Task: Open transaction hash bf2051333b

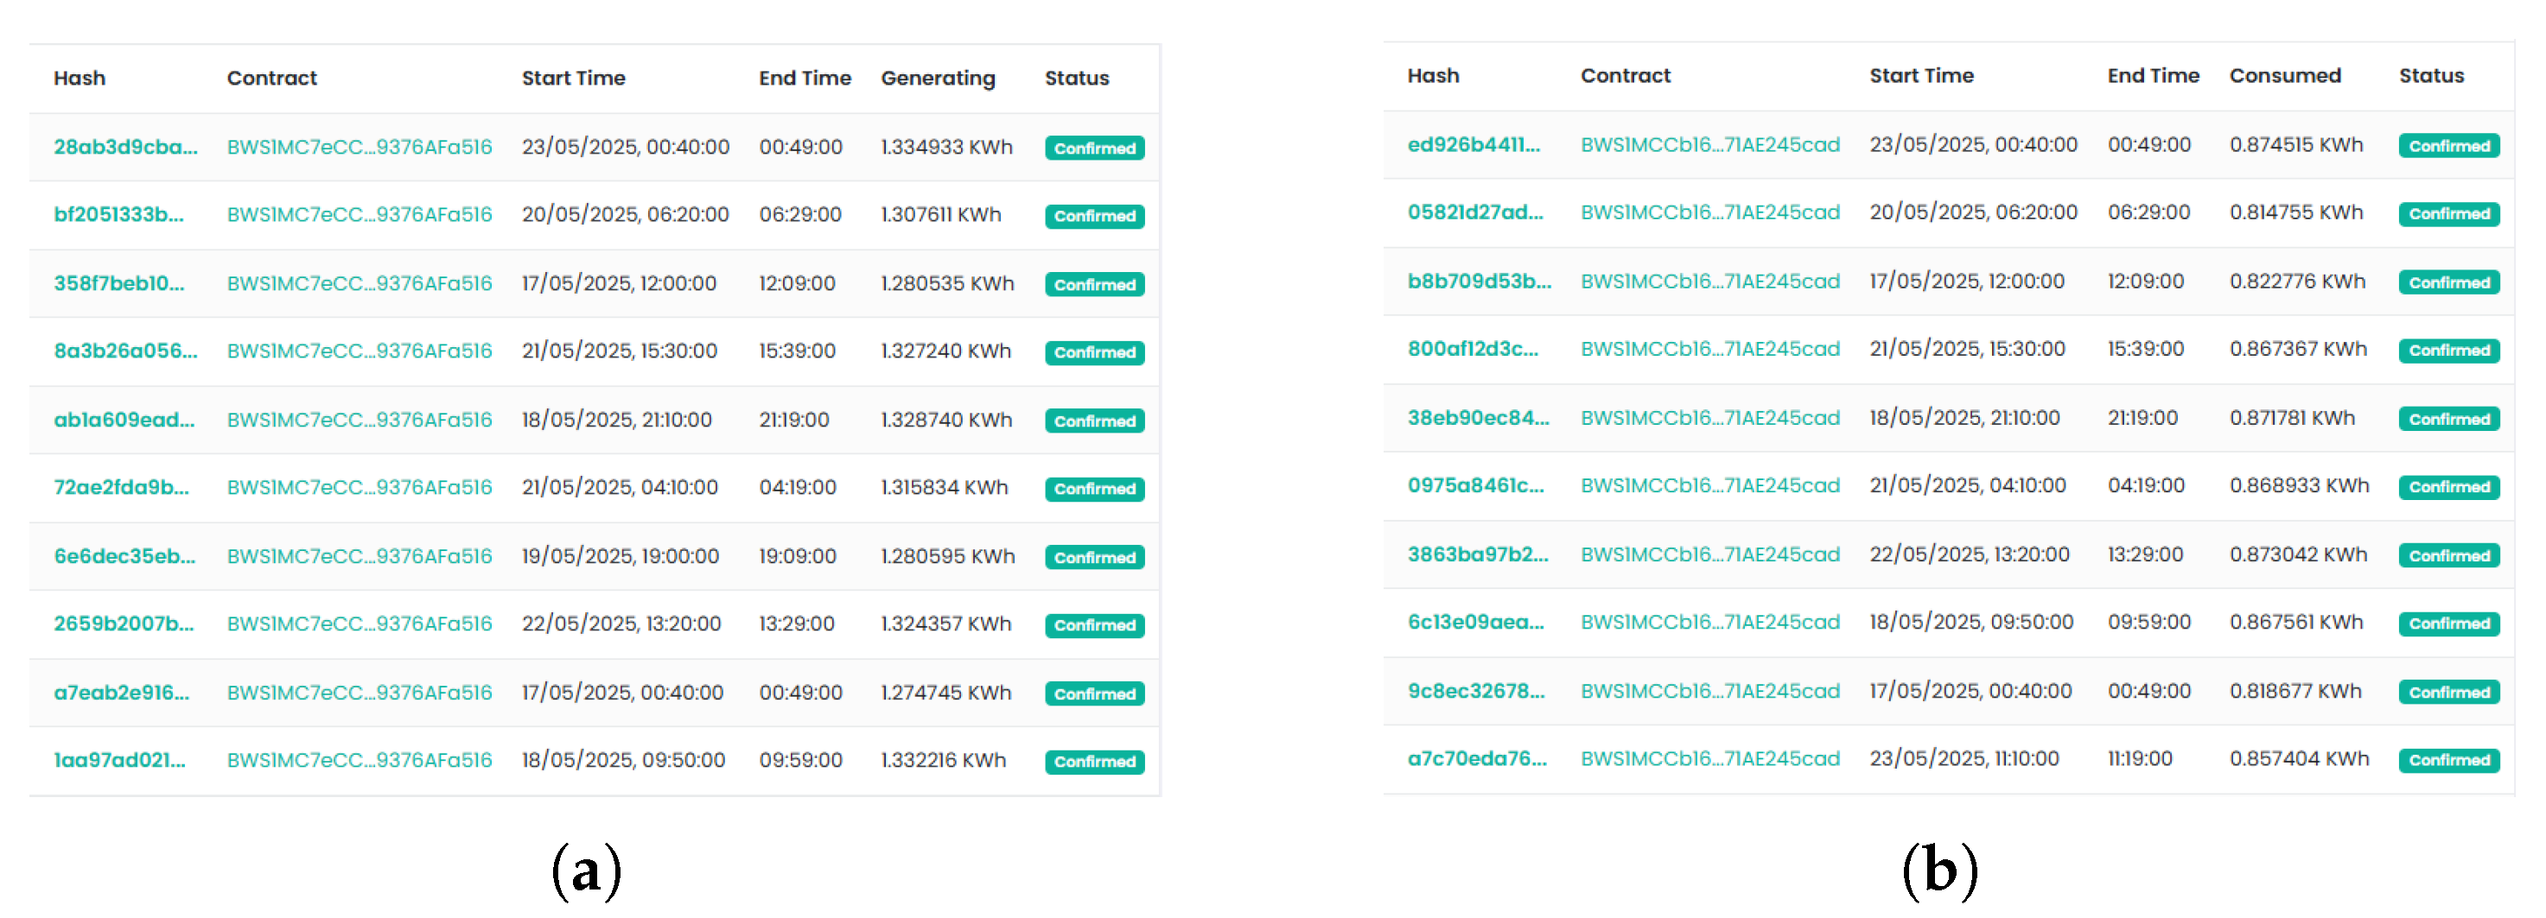Action: pyautogui.click(x=118, y=214)
